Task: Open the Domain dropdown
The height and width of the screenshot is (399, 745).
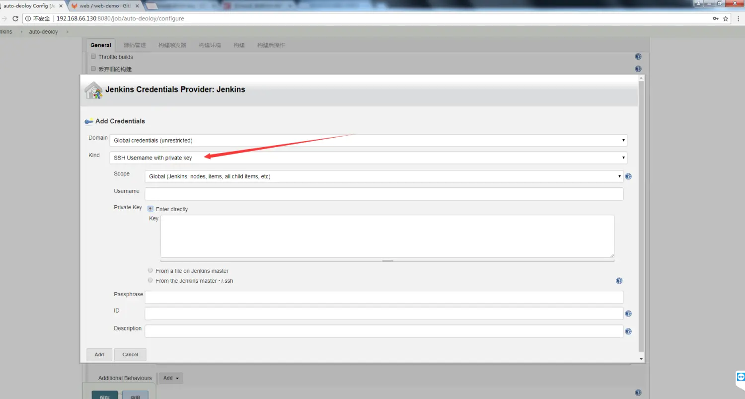Action: tap(369, 141)
